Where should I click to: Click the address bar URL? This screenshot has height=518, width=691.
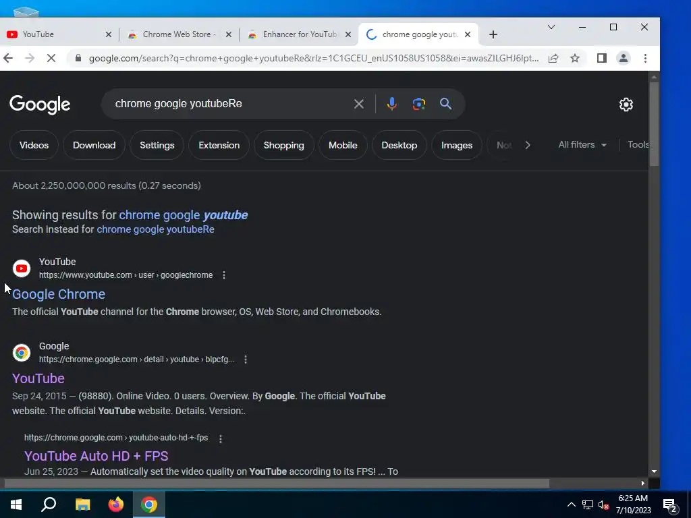pyautogui.click(x=314, y=58)
